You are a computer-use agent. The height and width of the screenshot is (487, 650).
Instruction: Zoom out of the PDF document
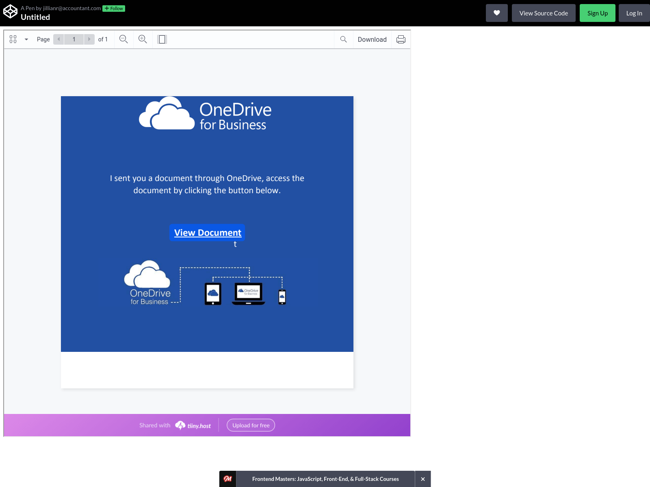pos(123,39)
